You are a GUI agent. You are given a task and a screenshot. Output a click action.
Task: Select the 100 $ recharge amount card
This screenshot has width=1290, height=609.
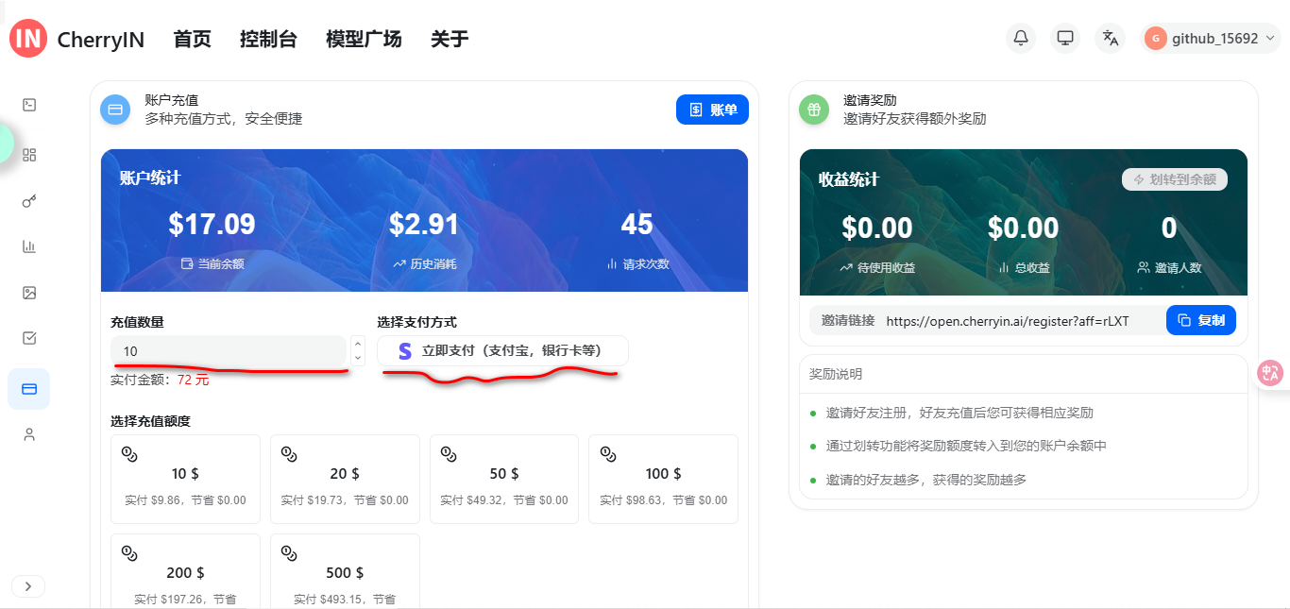pyautogui.click(x=663, y=479)
